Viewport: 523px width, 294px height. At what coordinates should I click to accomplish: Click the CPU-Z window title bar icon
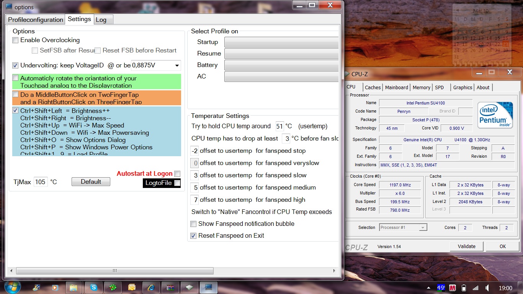point(347,74)
